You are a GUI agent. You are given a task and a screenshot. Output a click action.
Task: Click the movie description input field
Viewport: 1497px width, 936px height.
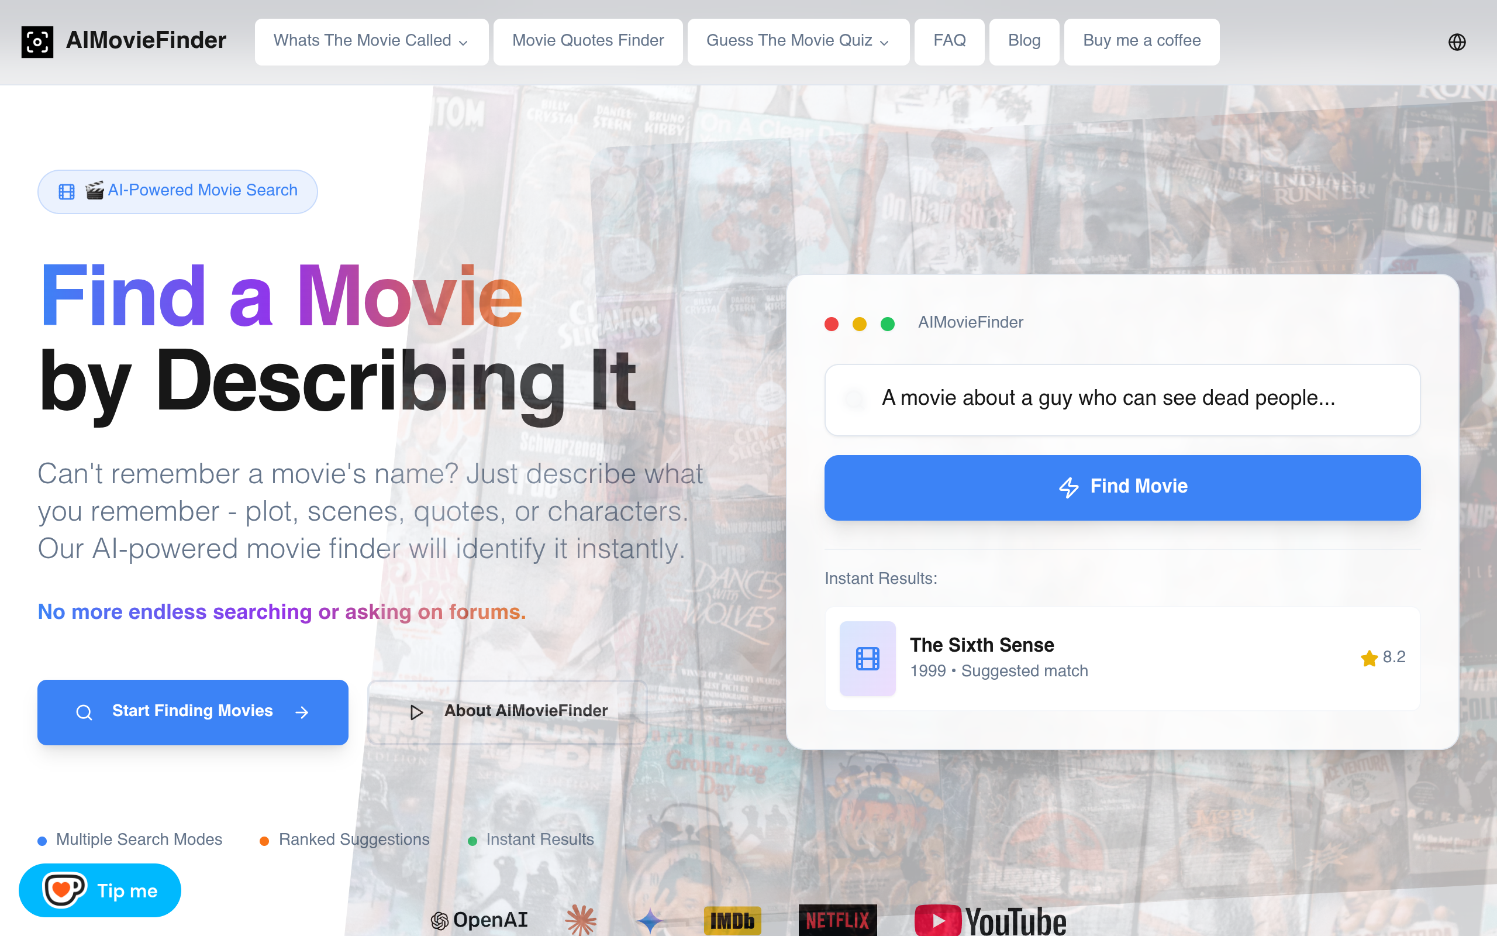(1122, 400)
